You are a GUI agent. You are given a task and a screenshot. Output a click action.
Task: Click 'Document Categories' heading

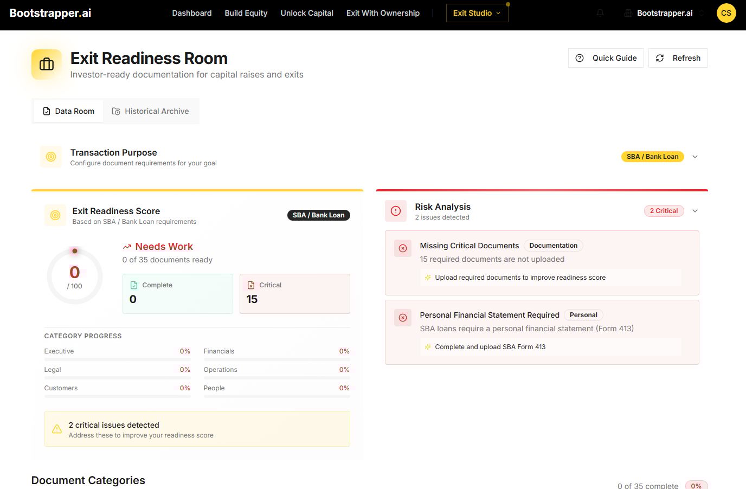[88, 480]
